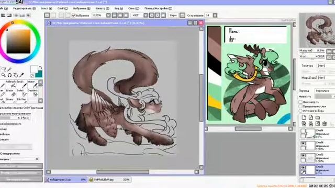Swap foreground and background colors arrow
335x188 pixels.
(x=40, y=67)
